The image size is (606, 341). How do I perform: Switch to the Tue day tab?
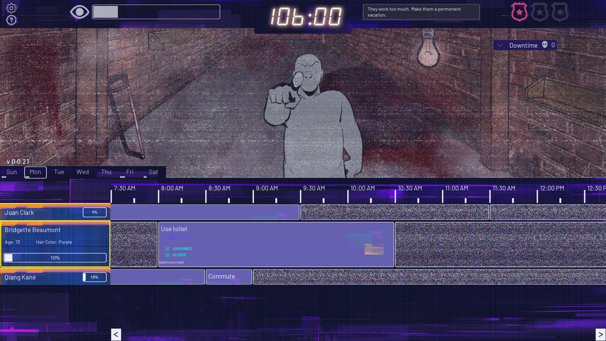point(59,172)
